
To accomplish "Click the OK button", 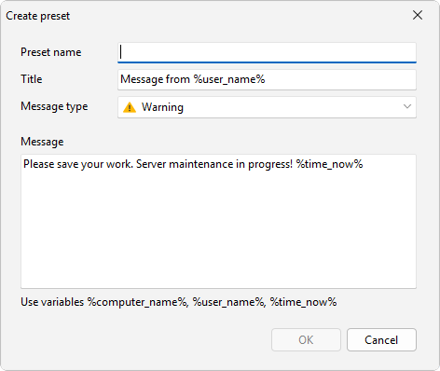I will 306,340.
